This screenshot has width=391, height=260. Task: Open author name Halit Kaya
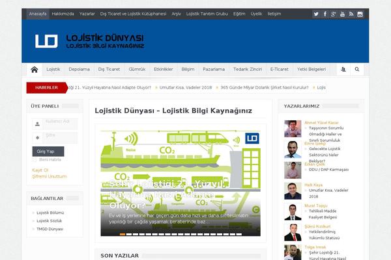pyautogui.click(x=313, y=185)
